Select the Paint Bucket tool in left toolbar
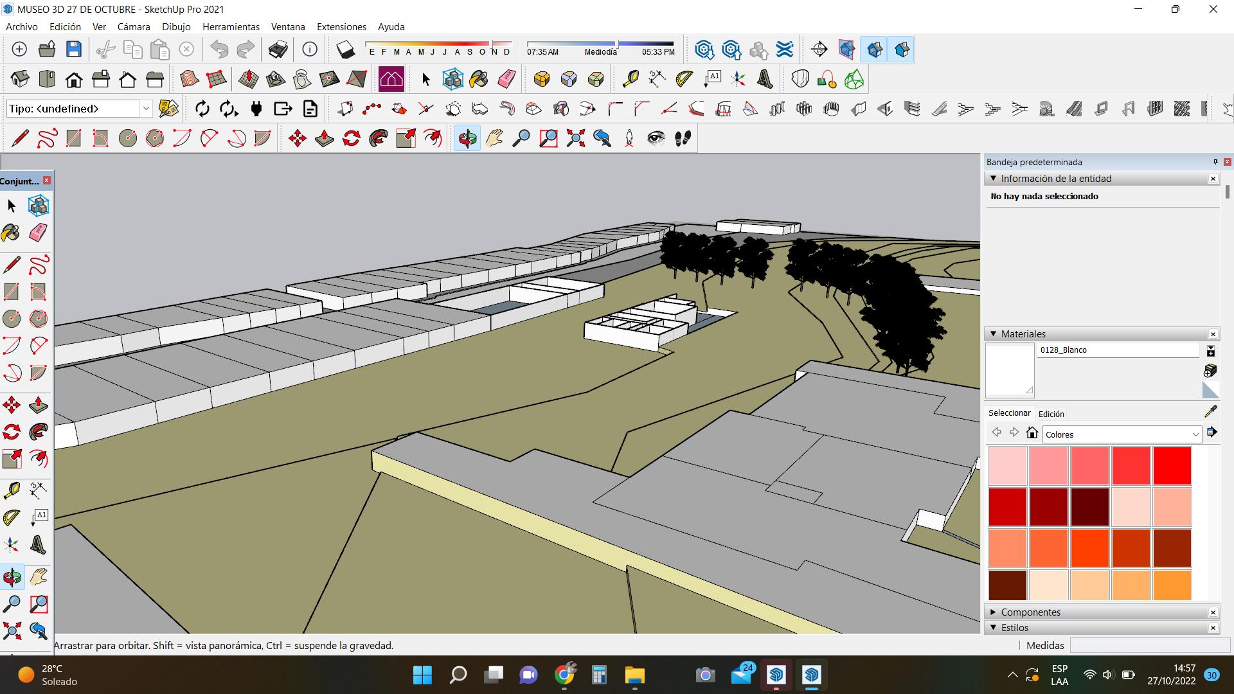Viewport: 1234px width, 694px height. click(x=11, y=233)
